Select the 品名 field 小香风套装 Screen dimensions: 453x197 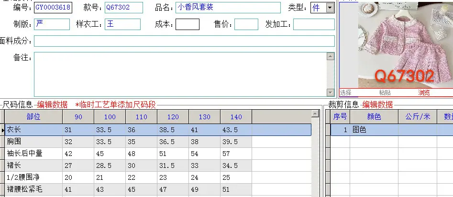[x=228, y=8]
